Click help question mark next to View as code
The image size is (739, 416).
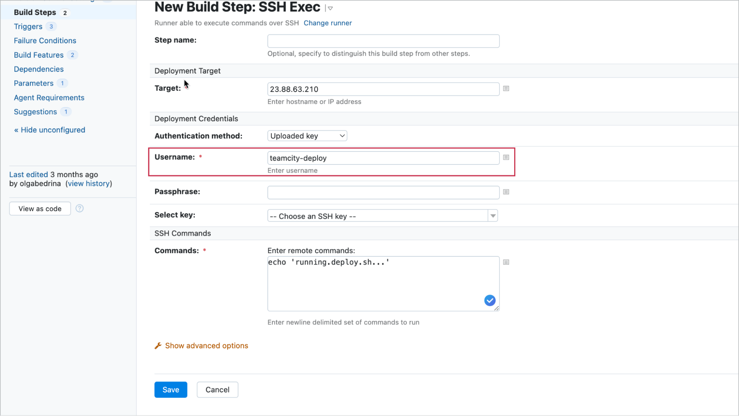click(x=79, y=208)
